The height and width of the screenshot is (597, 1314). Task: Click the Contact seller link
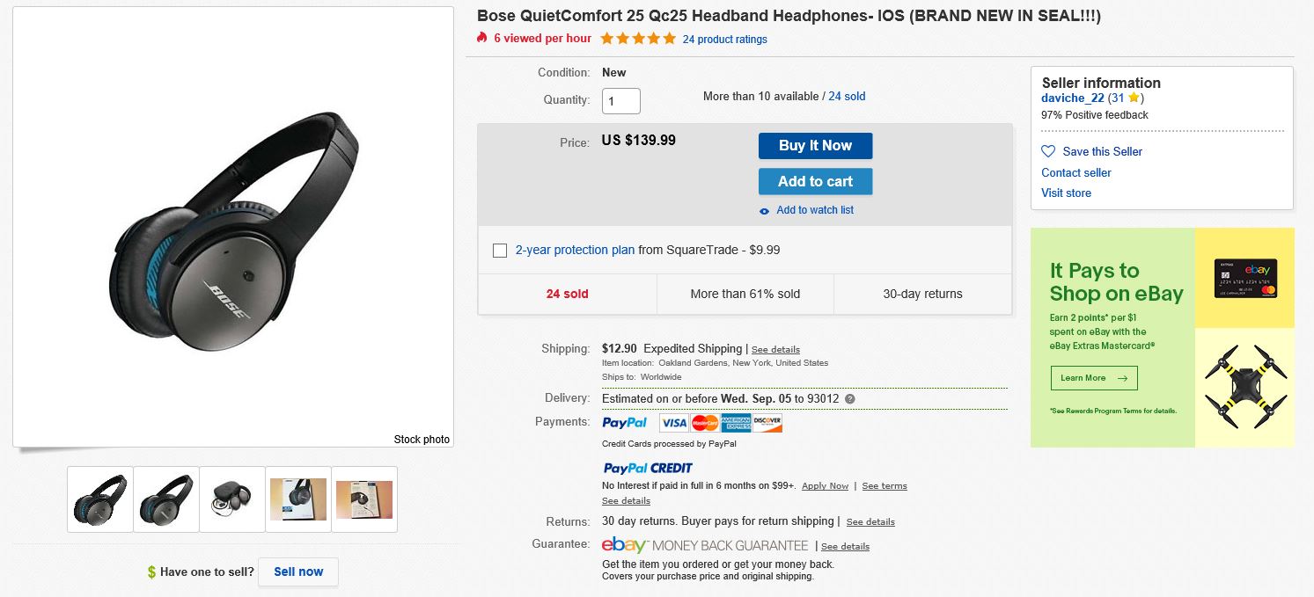(x=1075, y=173)
